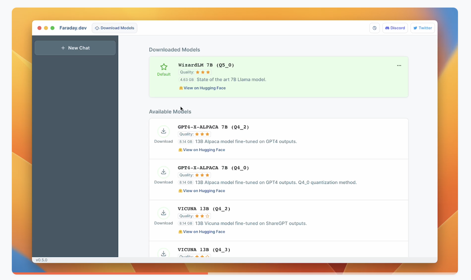View GPT4-X-ALPACA (Q4_2) on Hugging Face
Viewport: 471px width, 280px height.
tap(202, 150)
